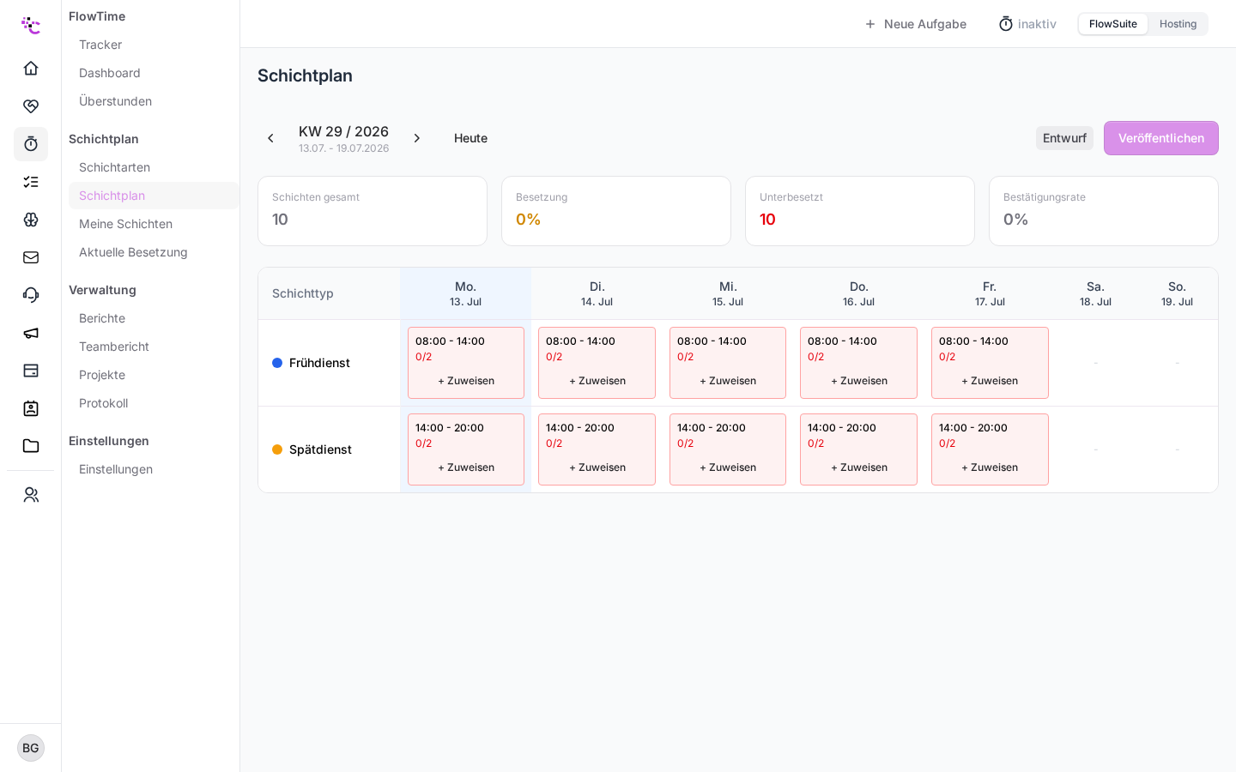This screenshot has height=772, width=1236.
Task: Open the folder rail icon
Action: click(31, 446)
